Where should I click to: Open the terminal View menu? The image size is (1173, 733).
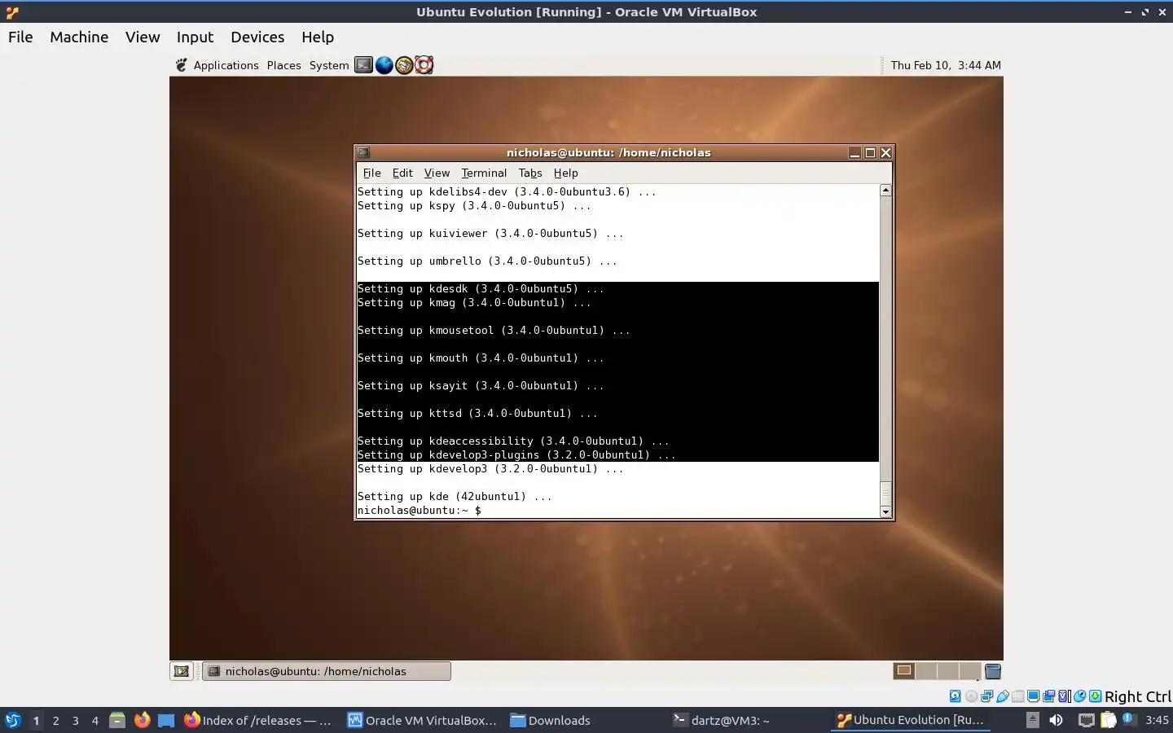coord(437,173)
